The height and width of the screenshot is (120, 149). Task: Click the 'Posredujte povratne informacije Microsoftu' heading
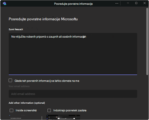tap(43, 19)
